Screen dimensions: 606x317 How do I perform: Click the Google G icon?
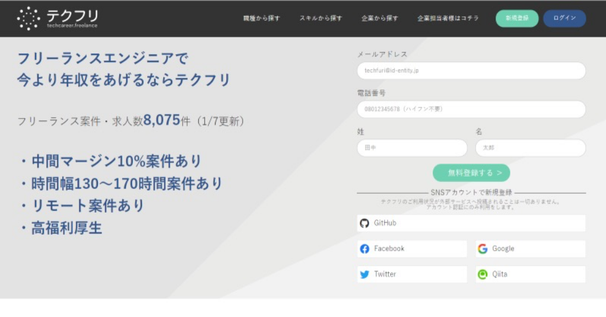pos(483,249)
